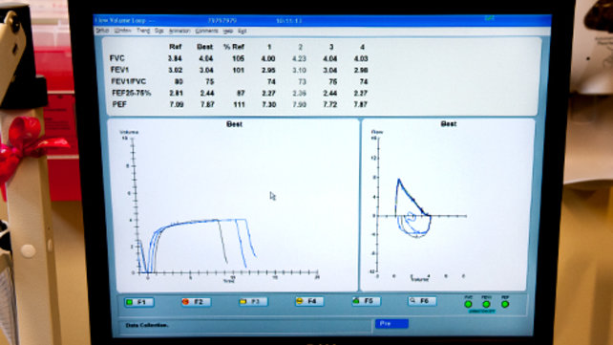
Task: Click the Ref column header
Action: [175, 47]
